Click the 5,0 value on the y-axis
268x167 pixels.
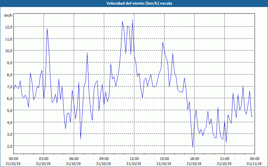(x=9, y=110)
